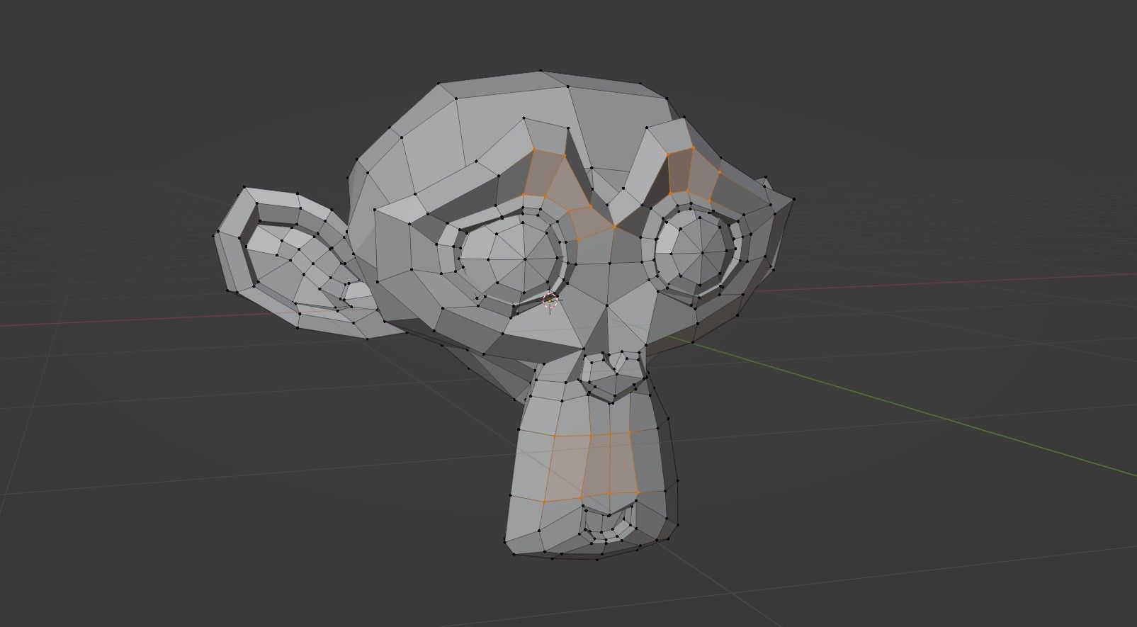
Task: Click the 3D cursor beside the eye
Action: coord(550,301)
